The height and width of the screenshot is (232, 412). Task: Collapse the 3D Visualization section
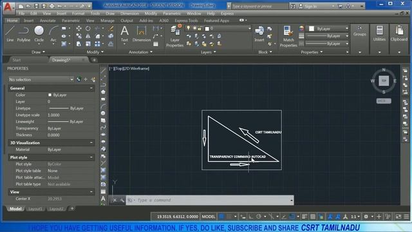pyautogui.click(x=91, y=143)
